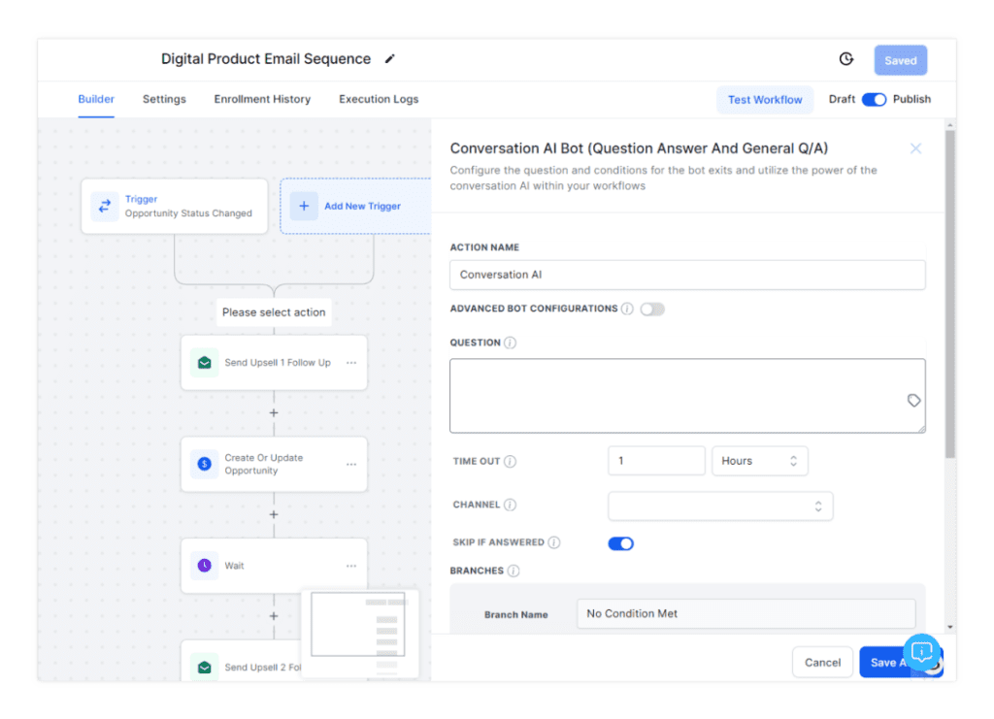Open the Channel dropdown
This screenshot has width=994, height=719.
click(720, 506)
